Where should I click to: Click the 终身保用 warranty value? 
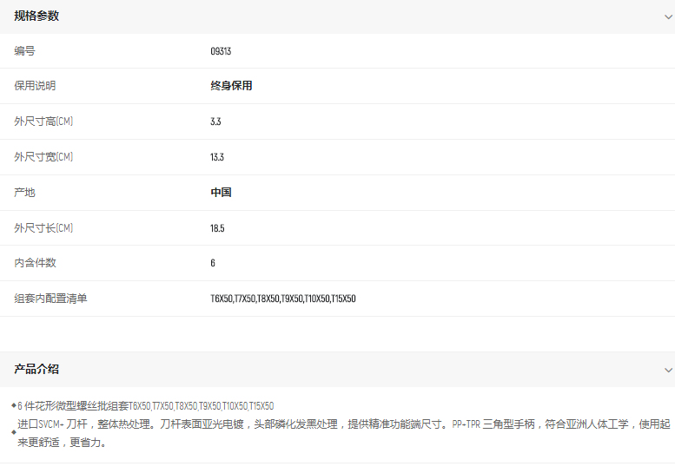[231, 86]
